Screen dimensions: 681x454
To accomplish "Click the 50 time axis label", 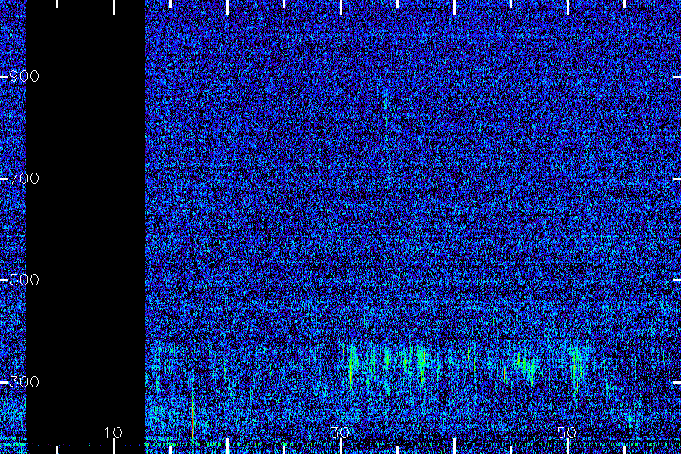I will pyautogui.click(x=567, y=432).
